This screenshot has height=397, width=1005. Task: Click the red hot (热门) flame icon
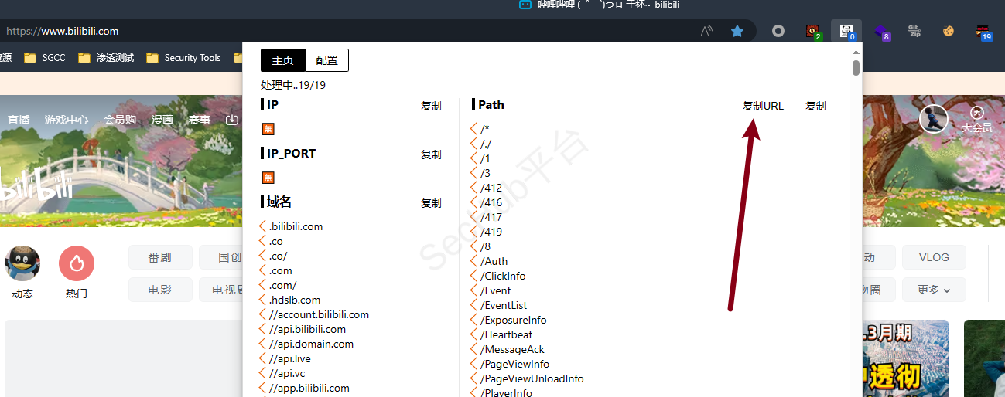(77, 263)
